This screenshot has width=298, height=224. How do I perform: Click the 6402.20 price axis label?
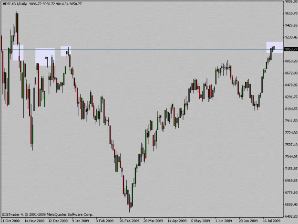pyautogui.click(x=291, y=216)
